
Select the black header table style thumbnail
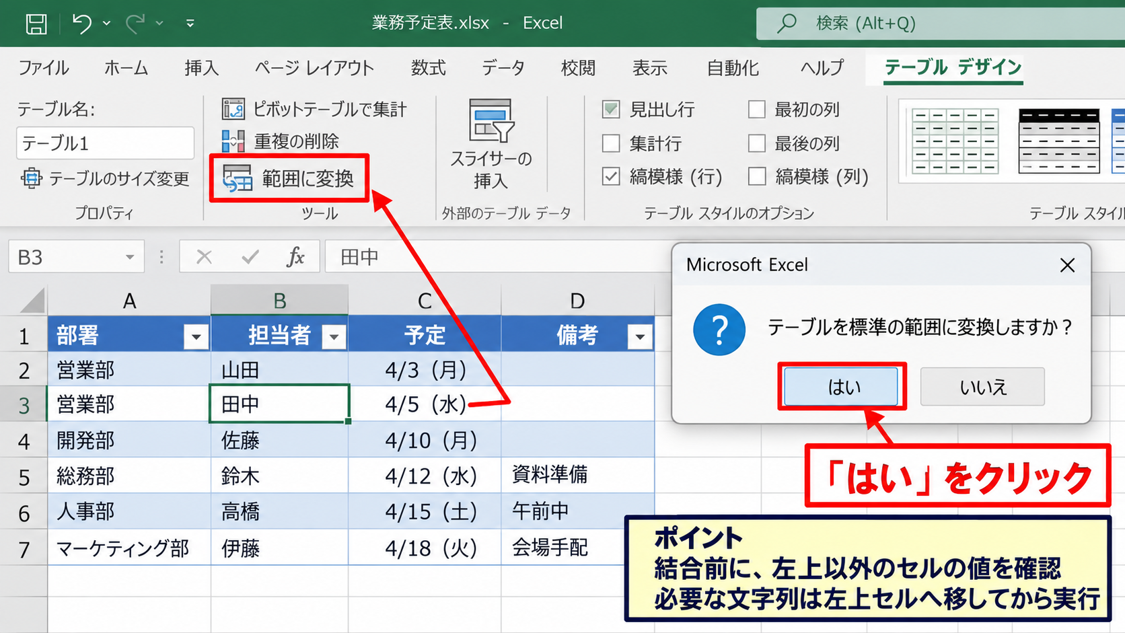point(1059,141)
